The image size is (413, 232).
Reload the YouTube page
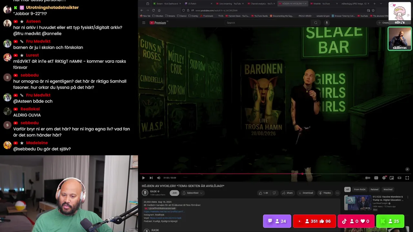pos(153,10)
